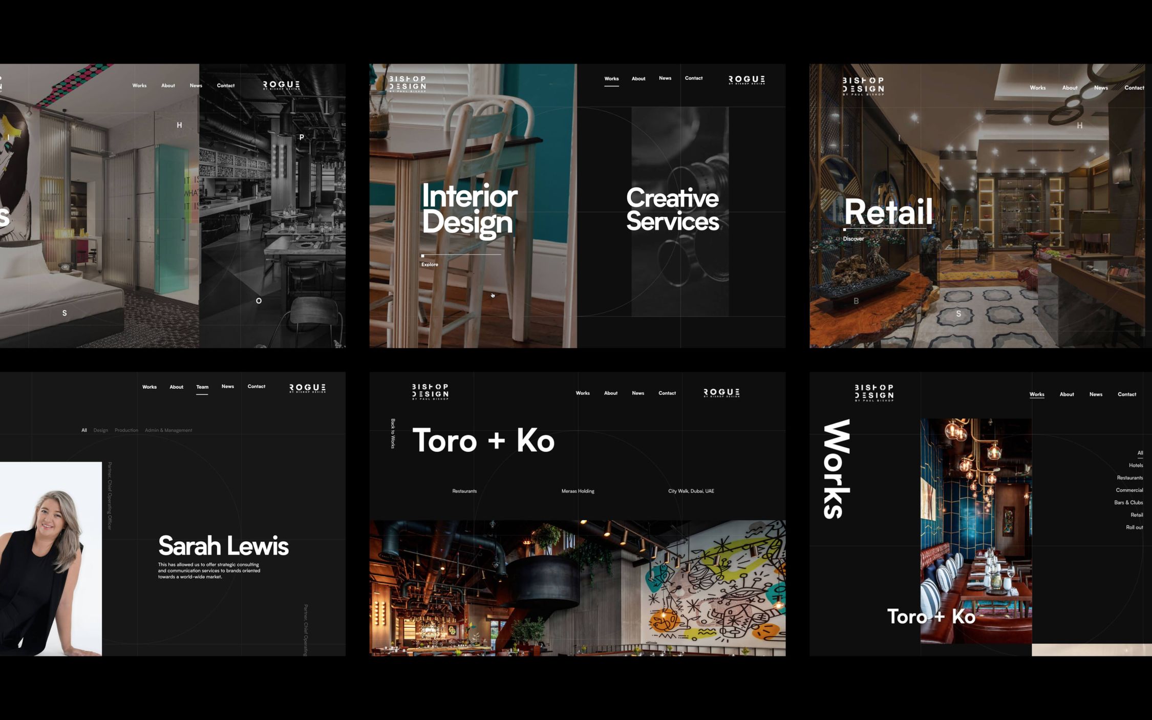Viewport: 1152px width, 720px height.
Task: Click the Bishop Design logo on the Works page
Action: tap(874, 393)
